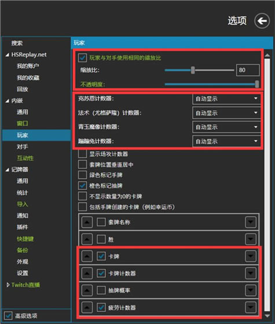Expand the Twitch直播 tree node

pos(8,285)
